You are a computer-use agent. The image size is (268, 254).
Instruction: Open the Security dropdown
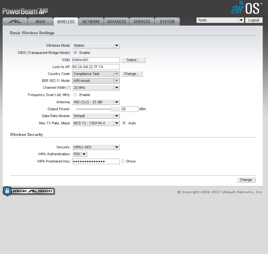point(96,147)
